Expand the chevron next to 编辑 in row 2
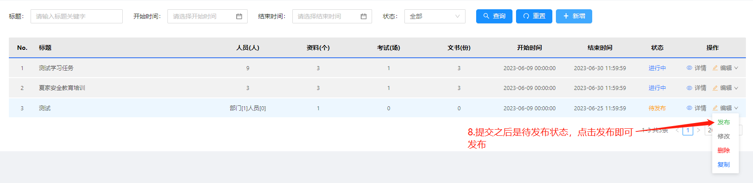This screenshot has width=753, height=183. click(x=736, y=88)
